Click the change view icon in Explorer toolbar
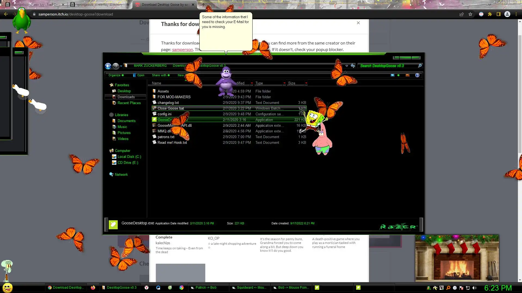Screen dimensions: 522x293 click(393, 75)
